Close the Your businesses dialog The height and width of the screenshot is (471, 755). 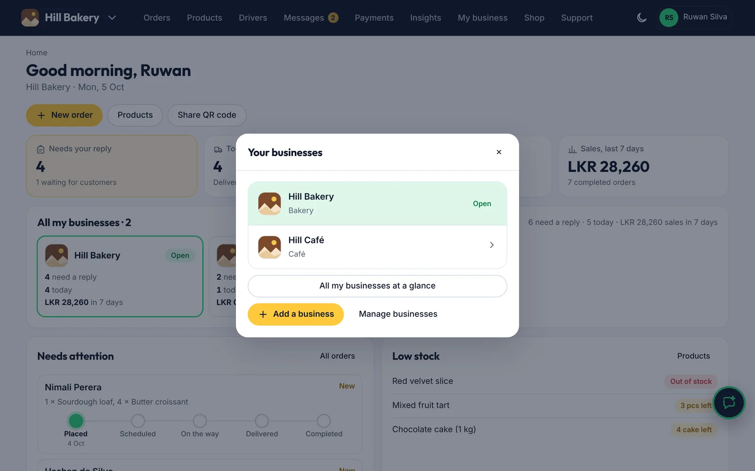coord(499,152)
